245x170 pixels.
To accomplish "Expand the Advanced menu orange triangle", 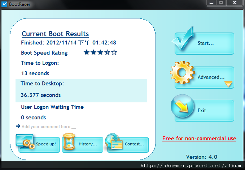I will [x=228, y=84].
